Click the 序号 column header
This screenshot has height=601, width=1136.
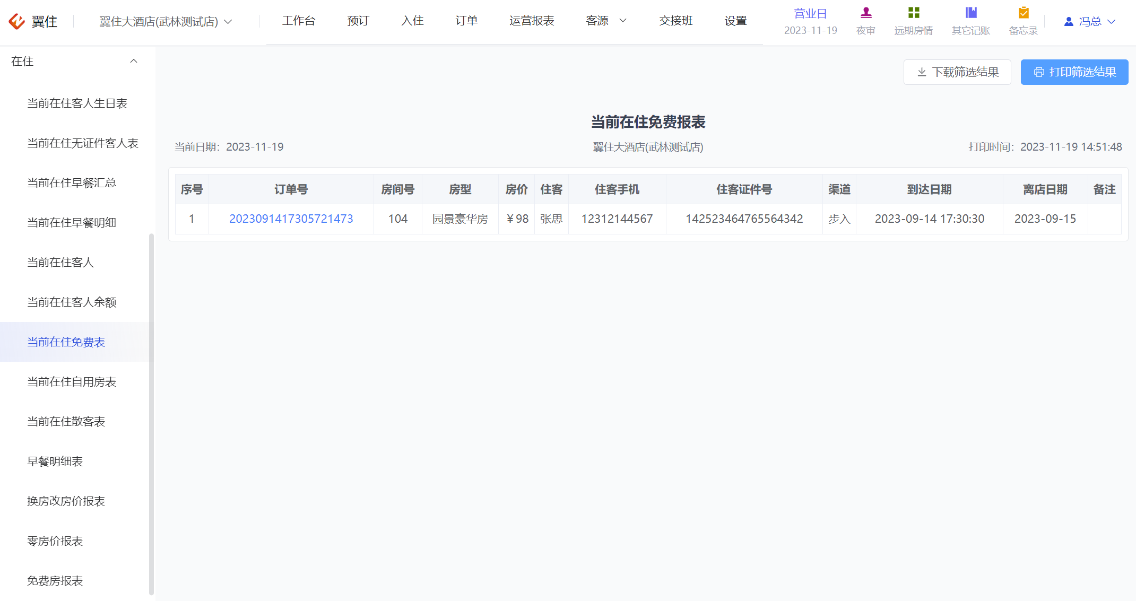192,189
